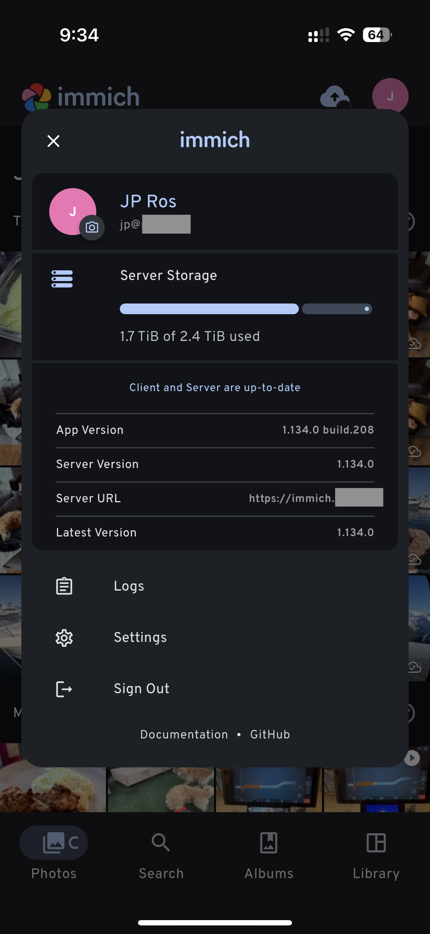
Task: Open the Documentation link
Action: (184, 735)
